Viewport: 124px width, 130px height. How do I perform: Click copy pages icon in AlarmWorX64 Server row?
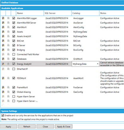(8, 23)
